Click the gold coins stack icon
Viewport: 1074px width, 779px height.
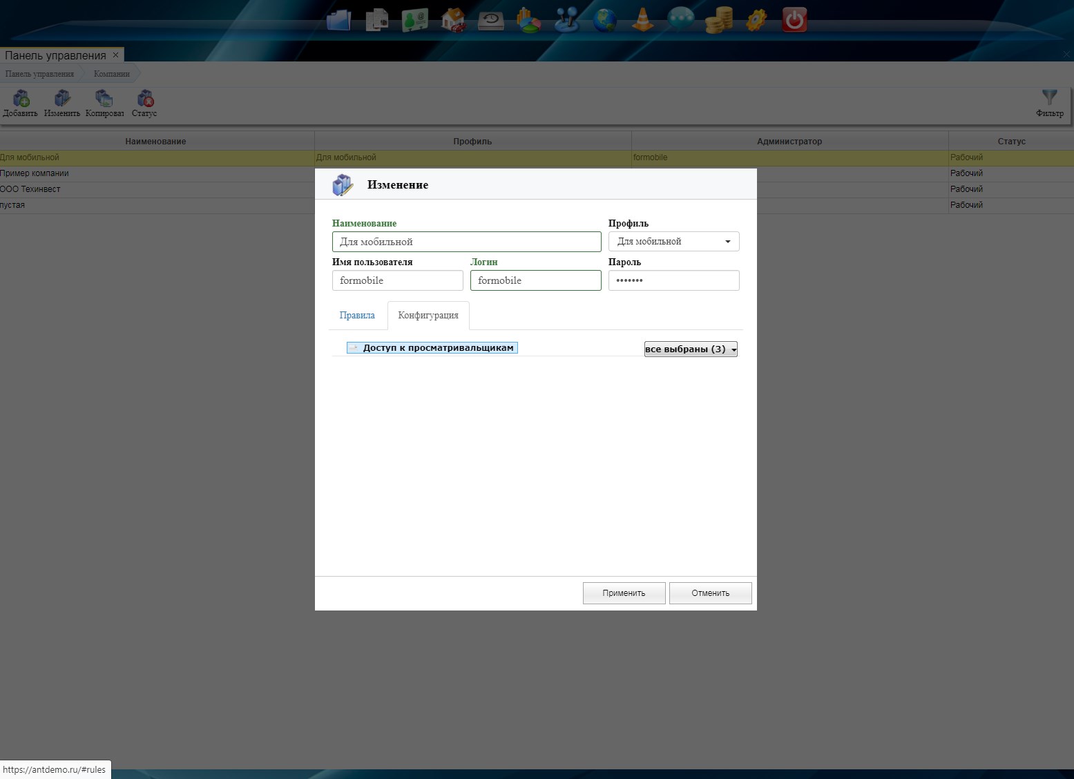tap(718, 20)
